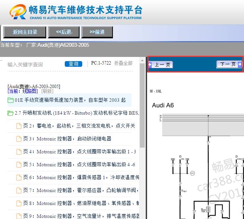
Task: Open 页 7：霍尔感应器，凸轮轴调节阀
Action: [x=81, y=191]
